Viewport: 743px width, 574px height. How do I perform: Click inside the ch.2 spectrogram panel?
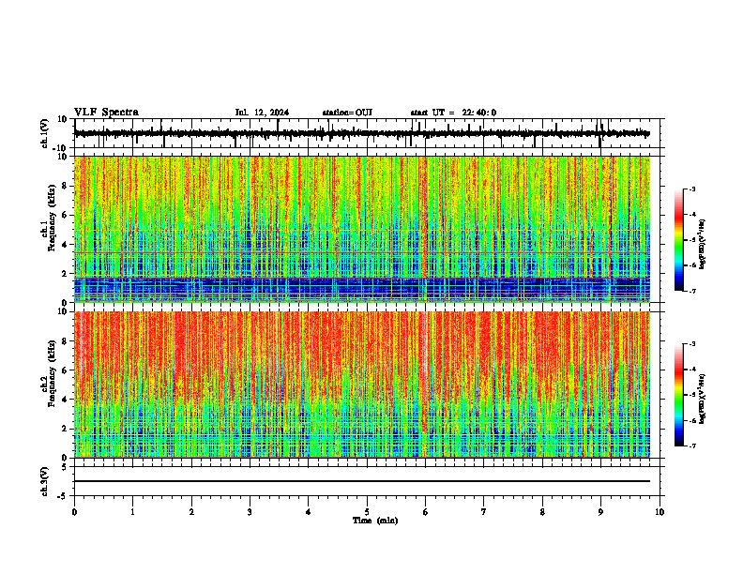click(x=362, y=385)
